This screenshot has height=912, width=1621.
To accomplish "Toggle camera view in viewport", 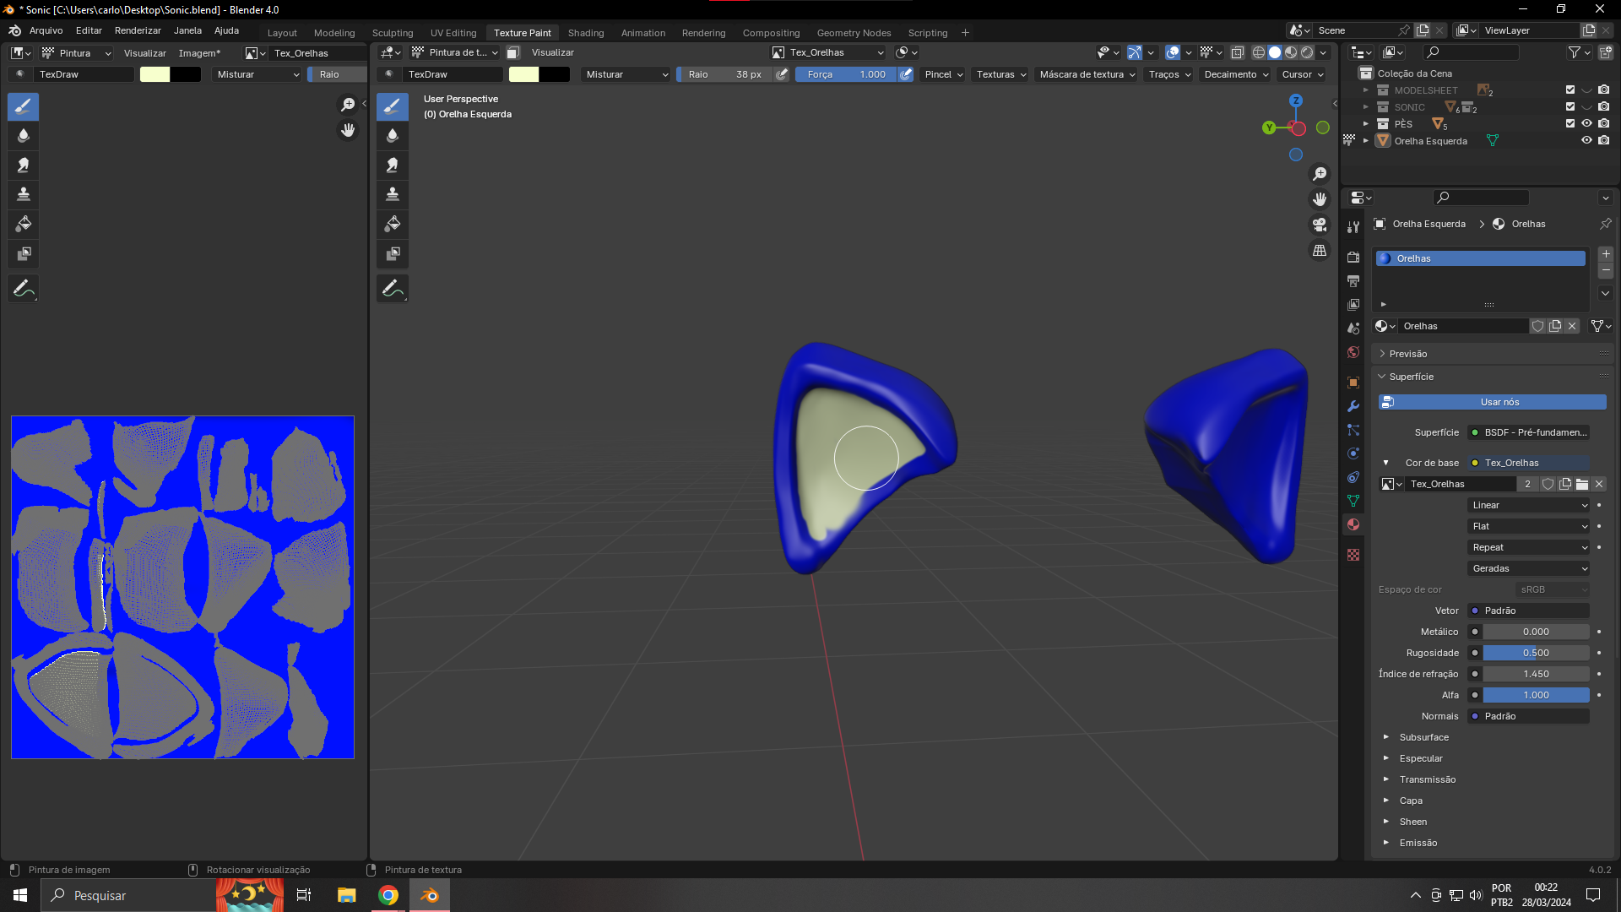I will click(1320, 225).
